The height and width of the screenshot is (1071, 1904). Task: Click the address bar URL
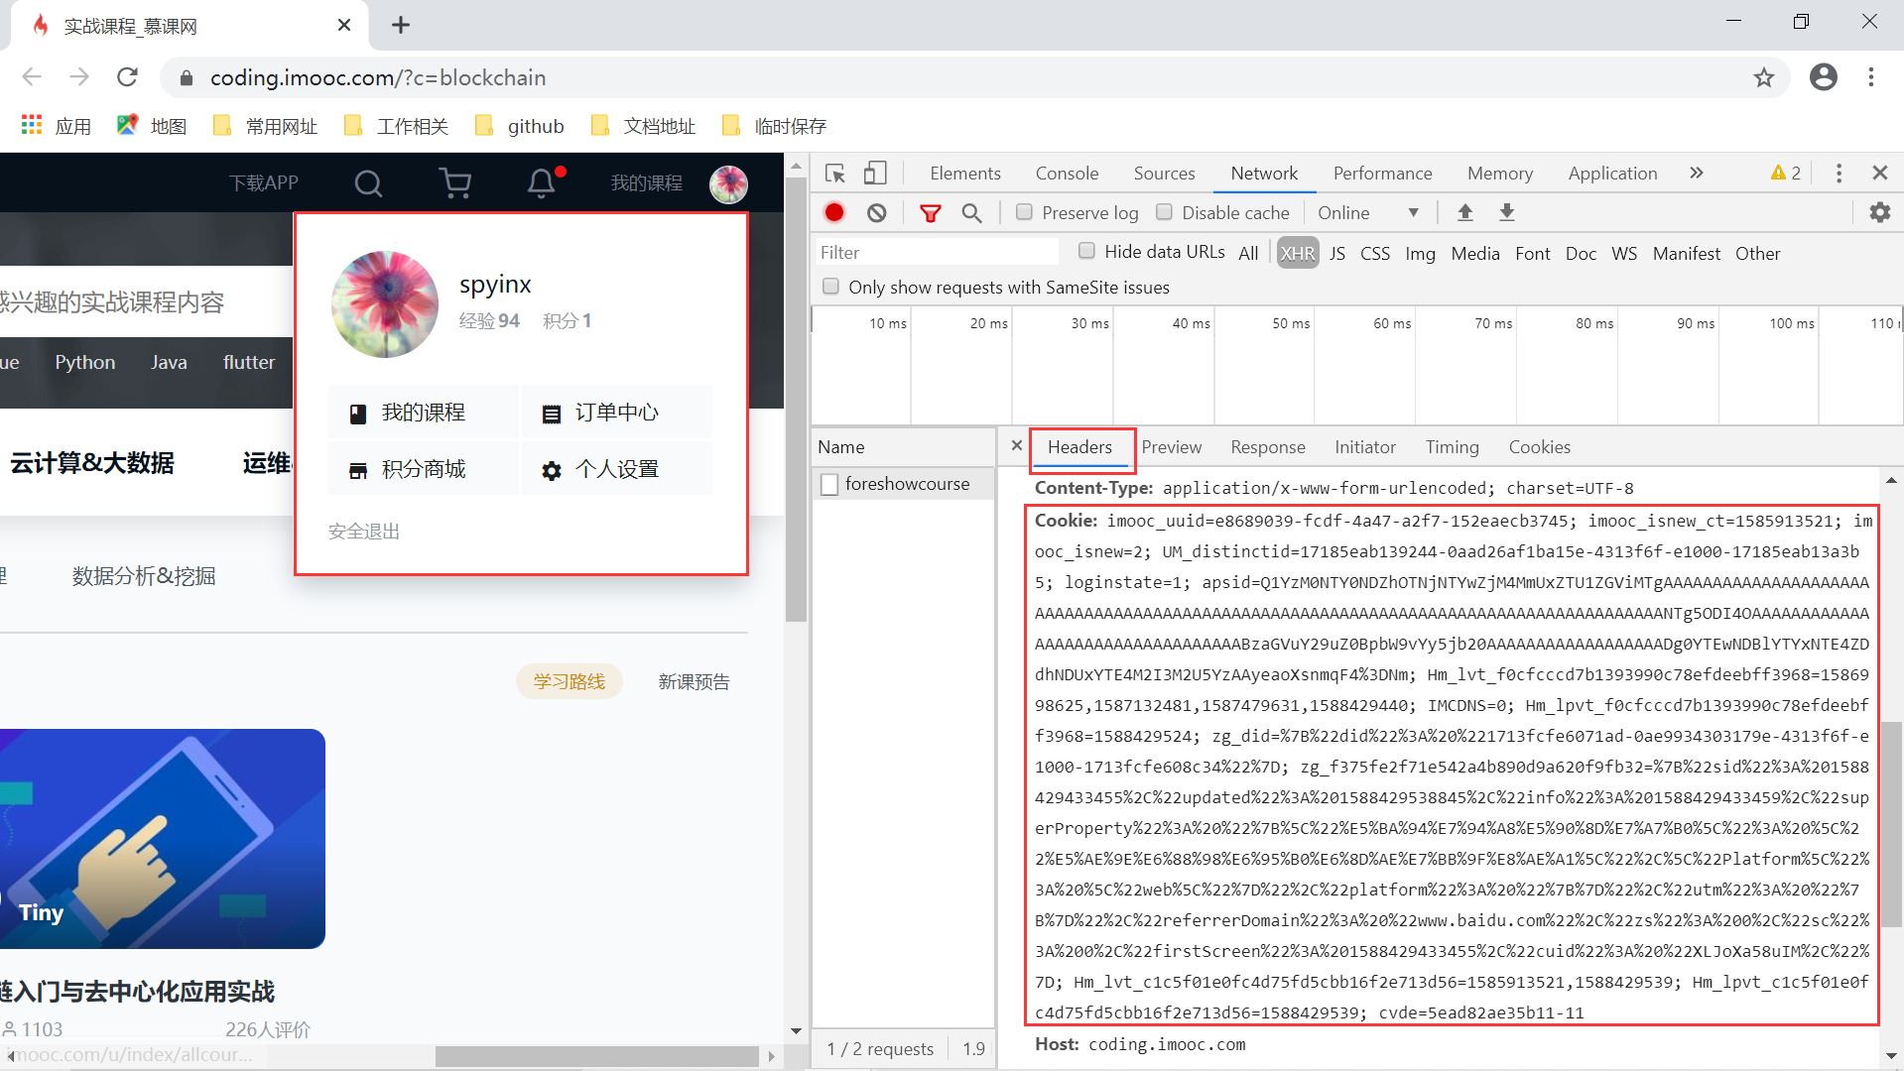tap(378, 77)
